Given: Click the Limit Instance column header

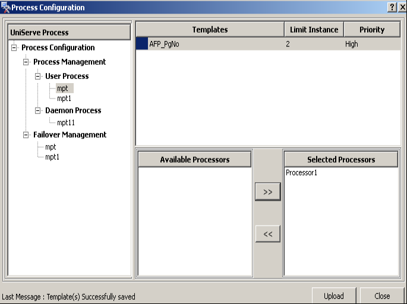Looking at the screenshot, I should coord(314,30).
